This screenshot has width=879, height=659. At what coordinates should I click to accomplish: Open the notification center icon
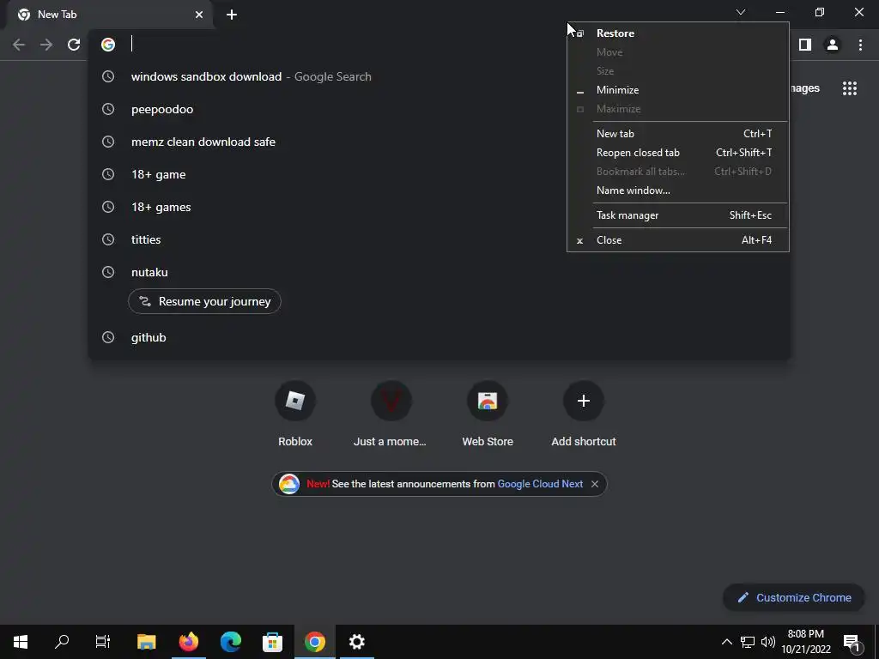[852, 642]
